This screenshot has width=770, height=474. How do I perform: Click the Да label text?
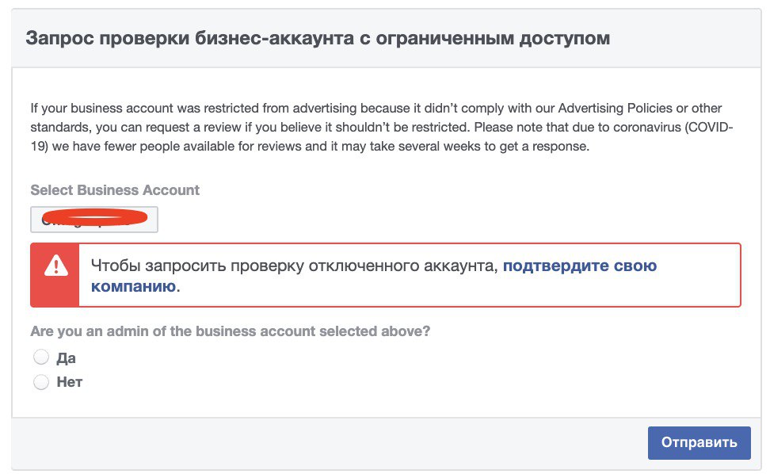click(x=67, y=358)
